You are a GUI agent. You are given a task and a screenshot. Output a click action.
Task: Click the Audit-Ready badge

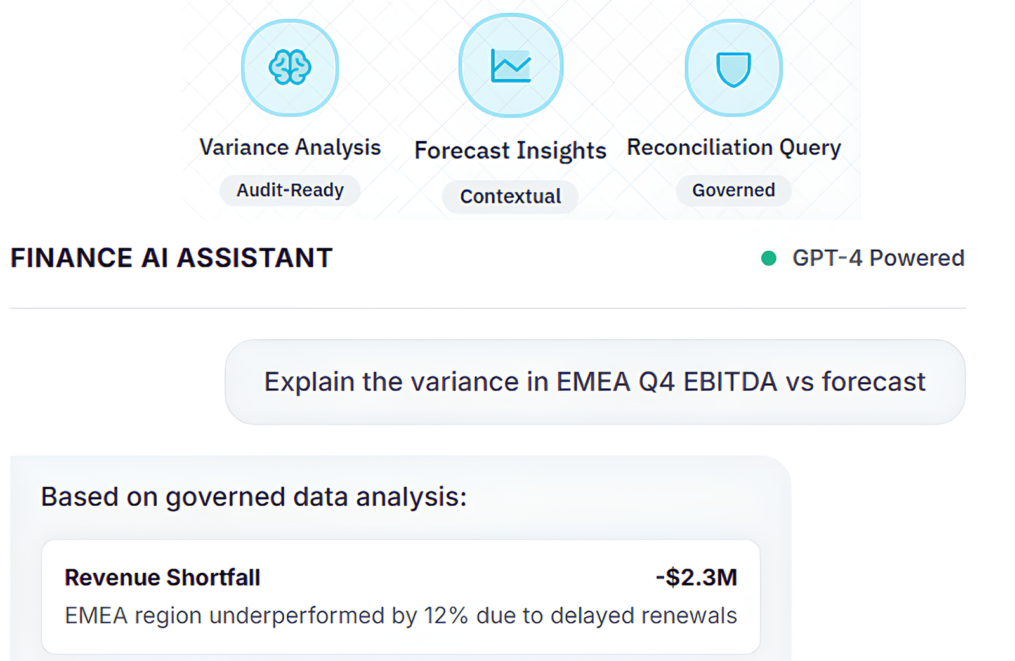(x=290, y=190)
